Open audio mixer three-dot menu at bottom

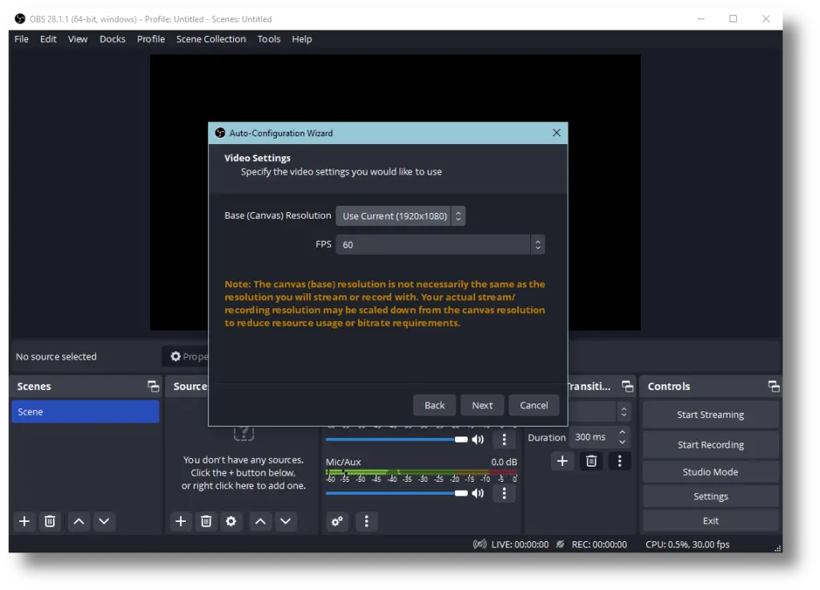point(366,521)
